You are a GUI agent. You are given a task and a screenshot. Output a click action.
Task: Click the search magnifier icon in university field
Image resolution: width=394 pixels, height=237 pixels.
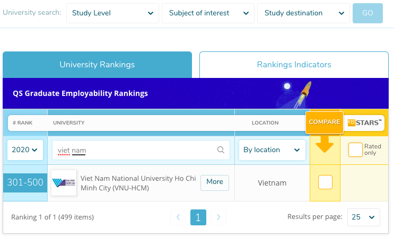pos(221,150)
